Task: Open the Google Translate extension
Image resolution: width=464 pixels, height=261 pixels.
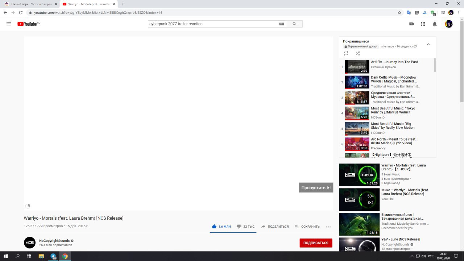Action: (409, 12)
